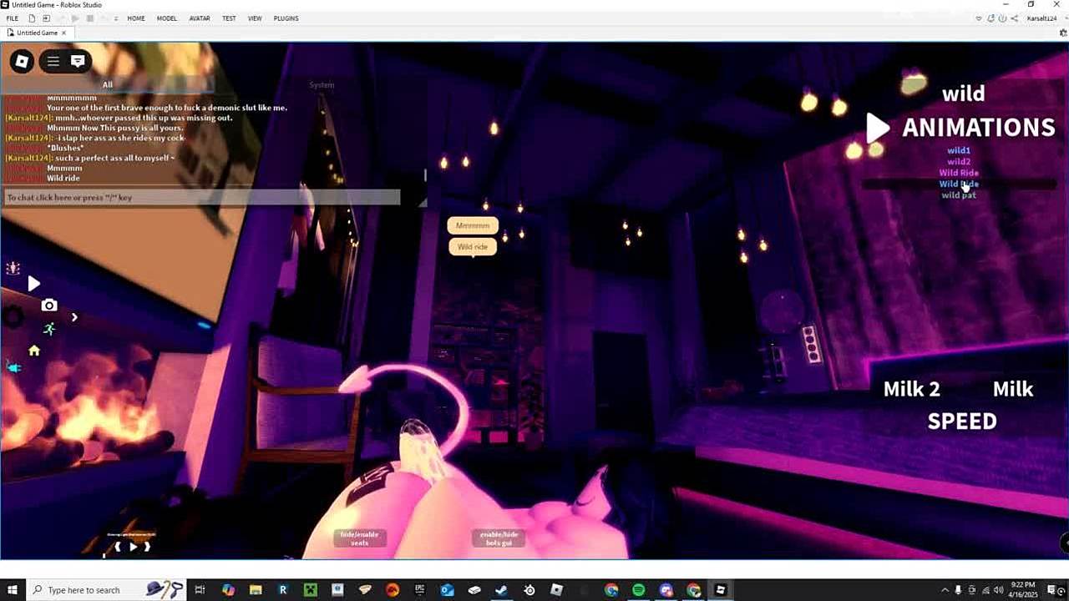This screenshot has height=601, width=1069.
Task: Click the orange home icon
Action: pos(34,351)
